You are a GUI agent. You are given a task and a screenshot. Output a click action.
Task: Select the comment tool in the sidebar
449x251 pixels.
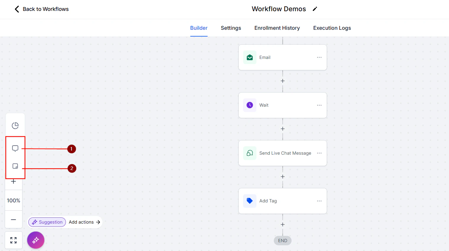pyautogui.click(x=15, y=148)
